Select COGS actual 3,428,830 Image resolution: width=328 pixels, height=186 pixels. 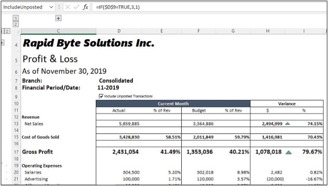[x=129, y=137]
